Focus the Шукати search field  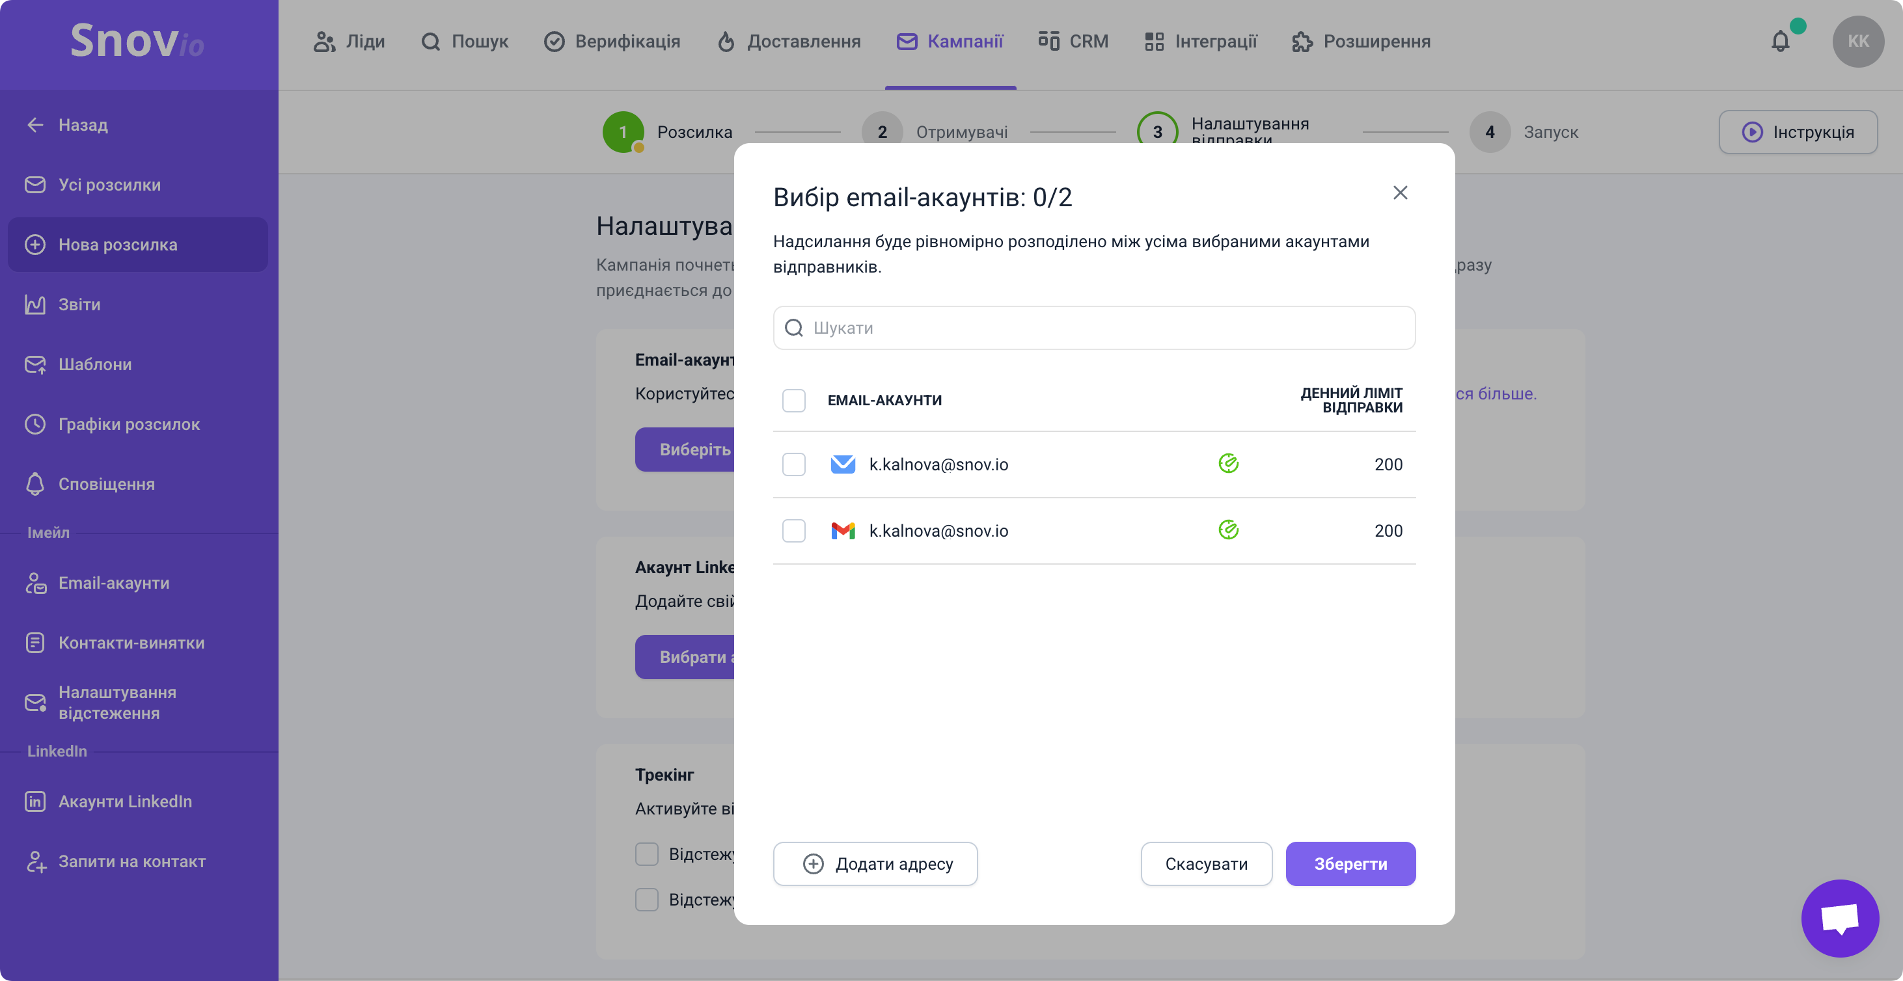(1094, 328)
